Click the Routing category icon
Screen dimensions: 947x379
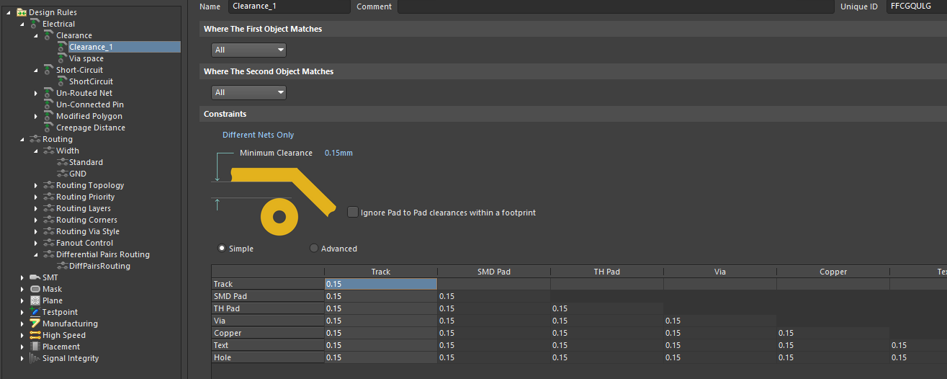click(35, 139)
